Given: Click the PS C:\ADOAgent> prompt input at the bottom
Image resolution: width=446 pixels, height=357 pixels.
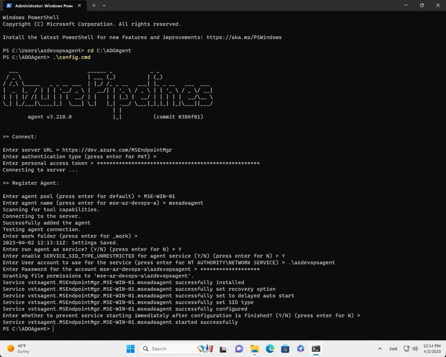Looking at the screenshot, I should tap(53, 329).
